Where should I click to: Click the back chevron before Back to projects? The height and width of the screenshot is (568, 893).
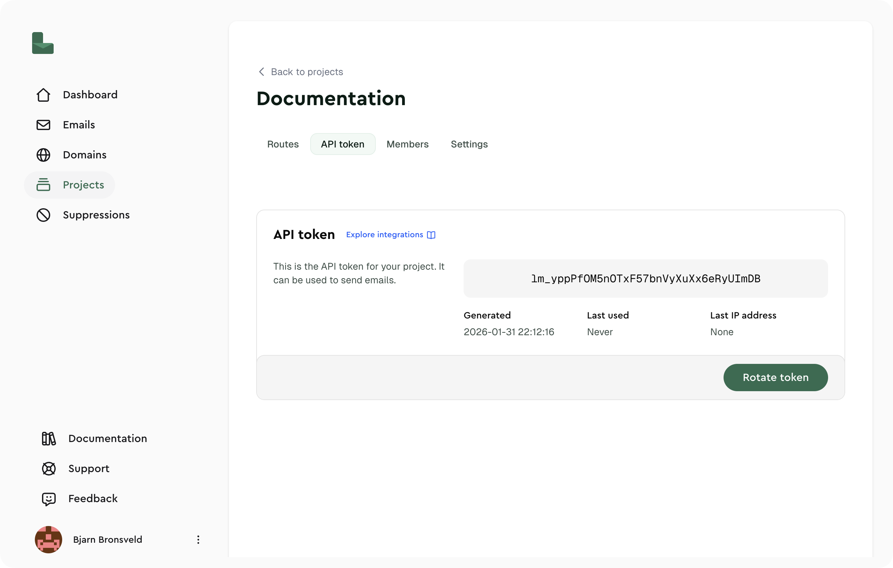click(x=261, y=71)
